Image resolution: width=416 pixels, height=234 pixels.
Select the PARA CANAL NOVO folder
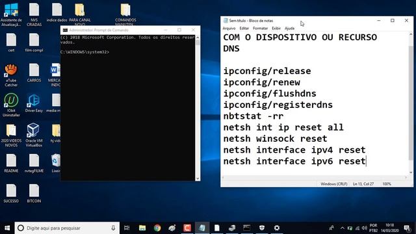point(79,14)
